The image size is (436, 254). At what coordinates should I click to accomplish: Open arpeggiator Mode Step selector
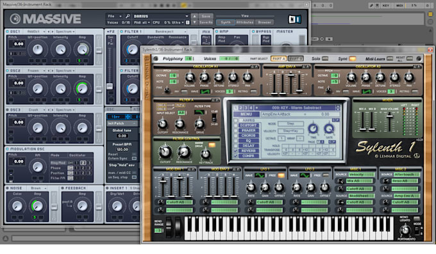(x=290, y=123)
